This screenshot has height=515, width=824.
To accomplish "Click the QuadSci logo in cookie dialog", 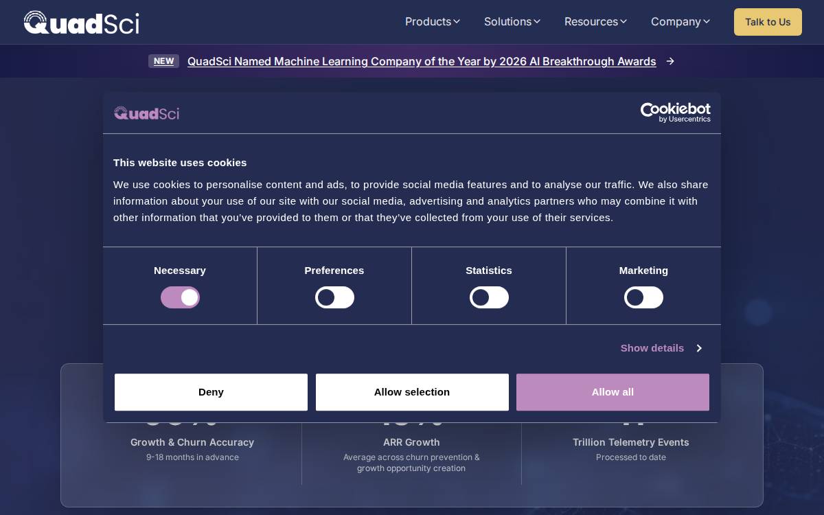I will click(146, 113).
